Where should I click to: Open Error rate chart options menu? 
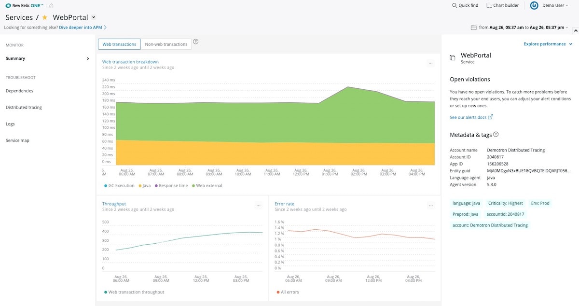click(431, 205)
